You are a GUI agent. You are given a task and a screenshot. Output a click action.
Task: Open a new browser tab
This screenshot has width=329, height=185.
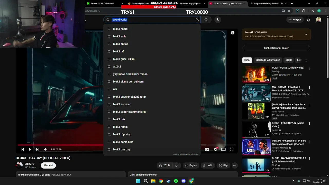[292, 4]
